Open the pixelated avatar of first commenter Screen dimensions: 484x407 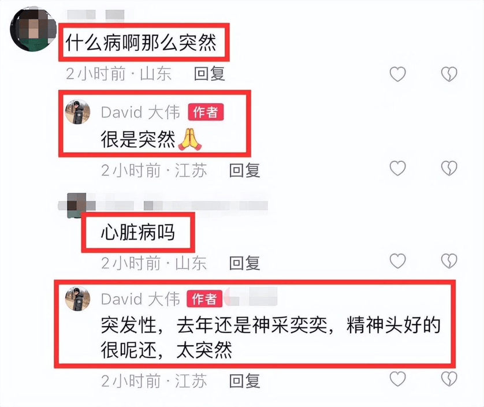(x=33, y=29)
